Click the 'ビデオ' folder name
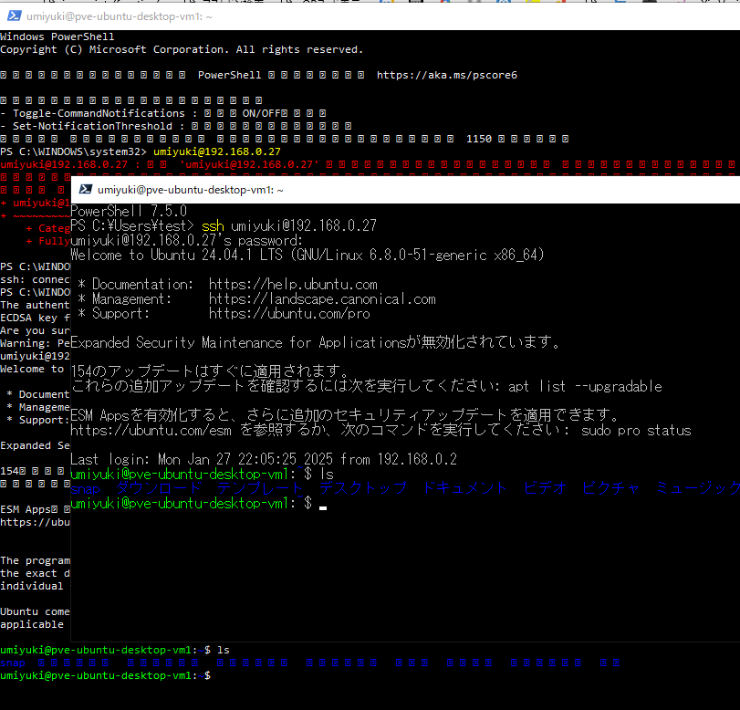This screenshot has width=740, height=710. 545,488
